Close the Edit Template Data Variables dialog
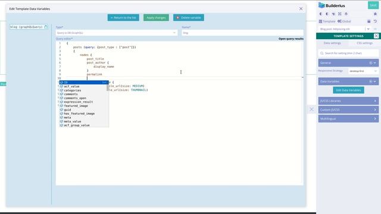The width and height of the screenshot is (381, 214). [x=301, y=9]
